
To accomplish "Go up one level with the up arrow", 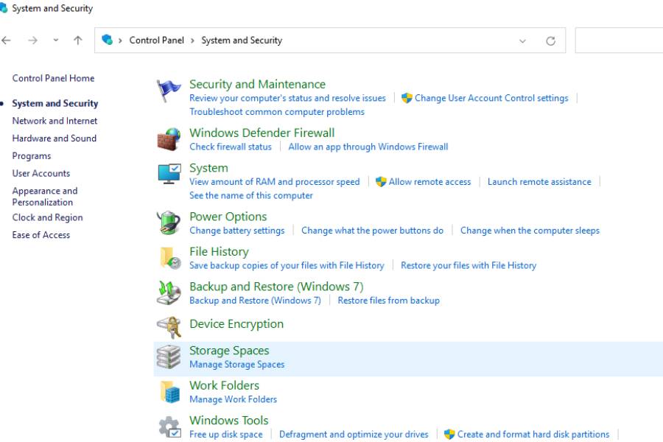I will click(x=78, y=41).
